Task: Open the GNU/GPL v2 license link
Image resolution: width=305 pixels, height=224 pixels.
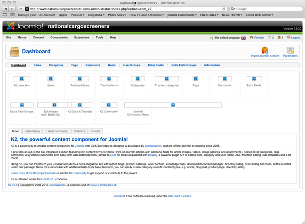Action: pos(49,179)
